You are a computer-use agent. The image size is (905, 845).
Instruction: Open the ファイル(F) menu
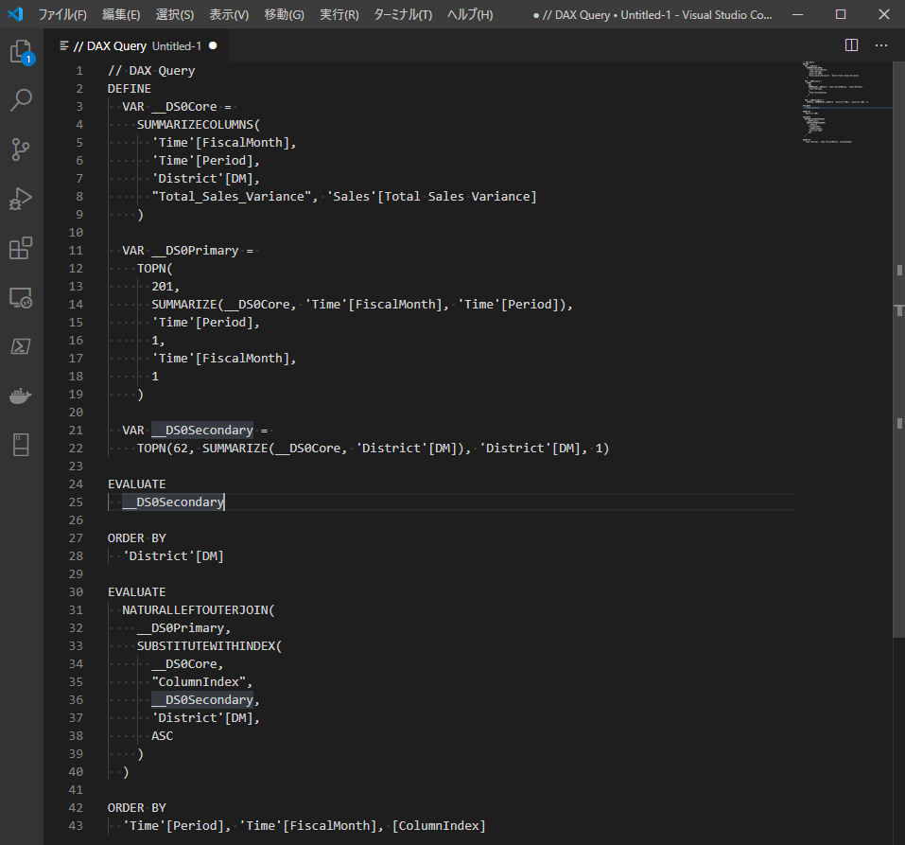62,14
